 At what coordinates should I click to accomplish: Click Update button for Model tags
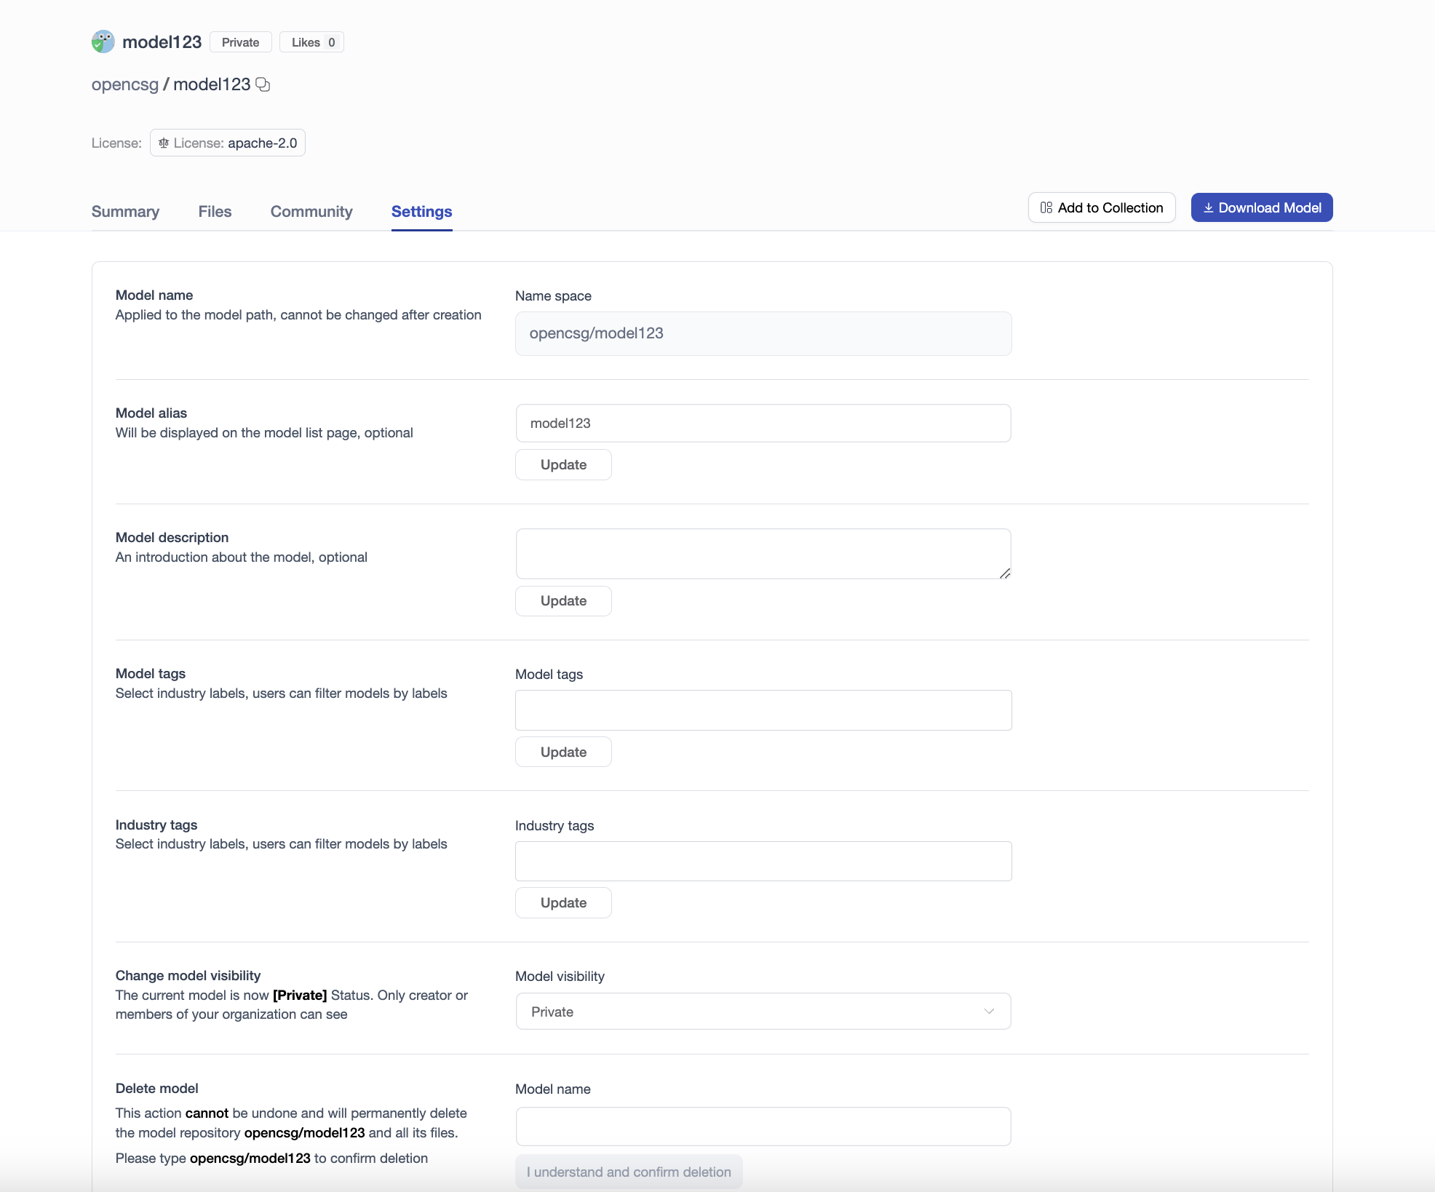point(563,752)
